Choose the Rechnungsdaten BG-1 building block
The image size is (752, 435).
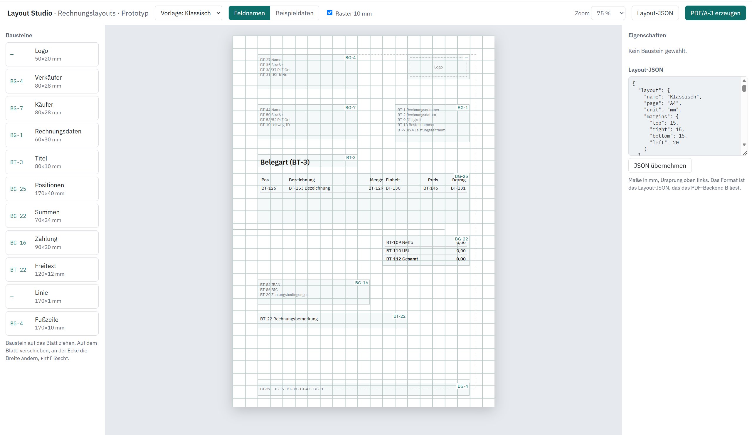tap(52, 135)
